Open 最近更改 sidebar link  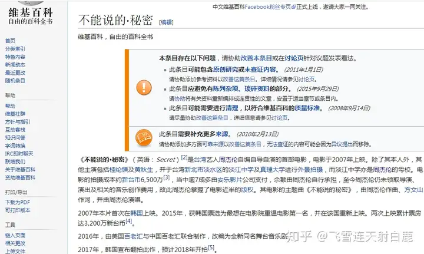pyautogui.click(x=15, y=72)
